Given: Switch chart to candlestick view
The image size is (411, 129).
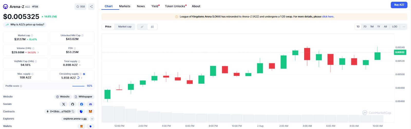Looking at the screenshot, I should (152, 27).
